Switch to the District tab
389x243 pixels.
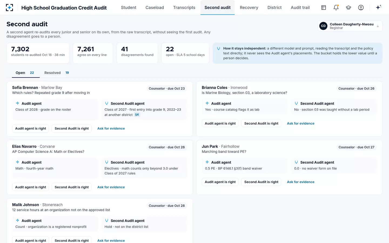click(274, 8)
